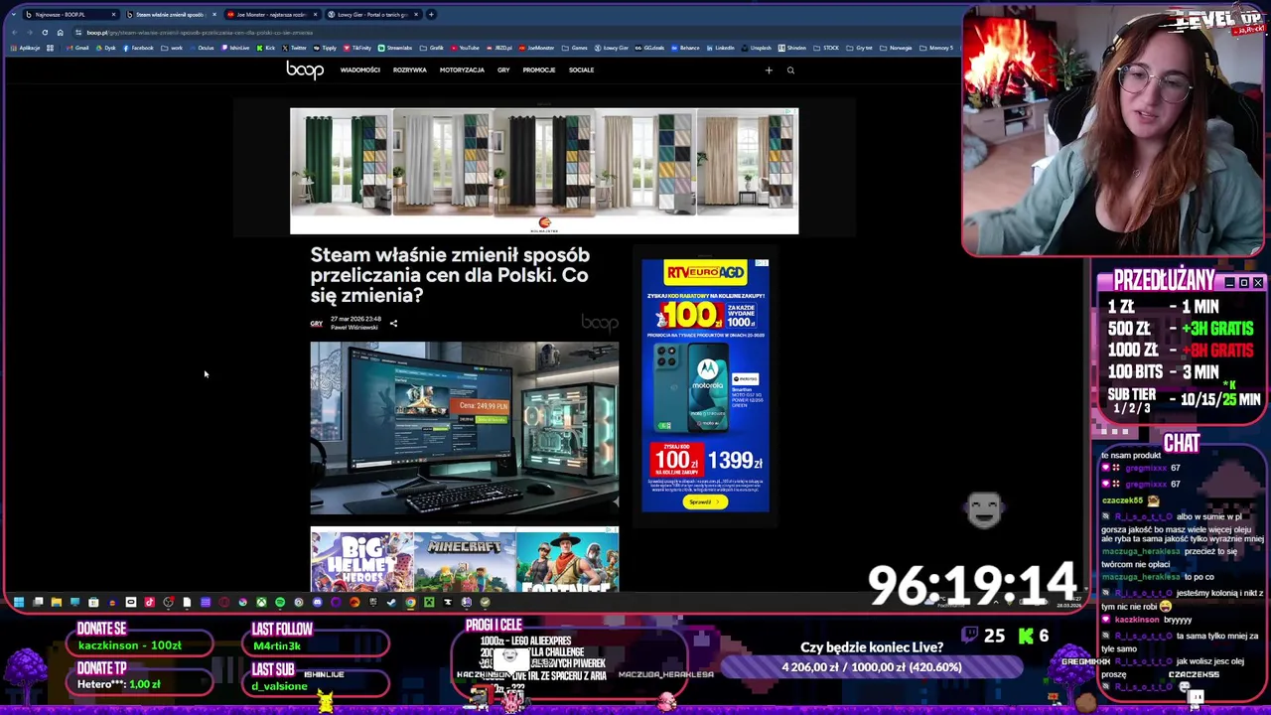The height and width of the screenshot is (715, 1271).
Task: Open SOCIALE section on boop
Action: pos(582,71)
